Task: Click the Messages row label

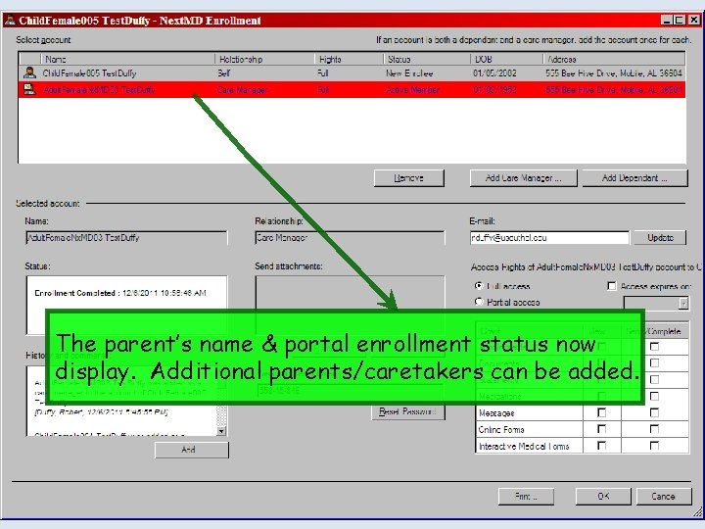Action: tap(496, 412)
